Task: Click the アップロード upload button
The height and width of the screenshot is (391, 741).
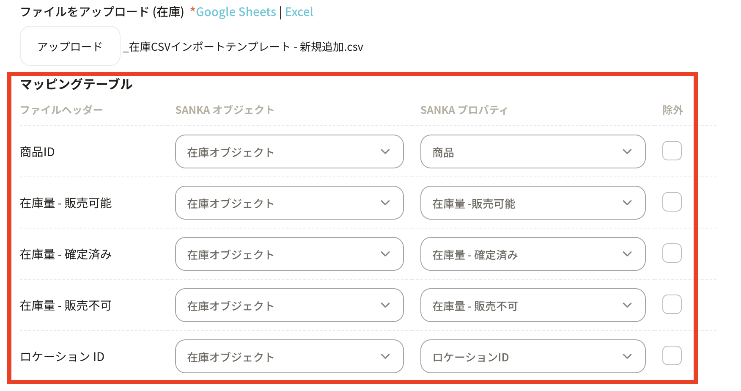Action: [x=70, y=46]
